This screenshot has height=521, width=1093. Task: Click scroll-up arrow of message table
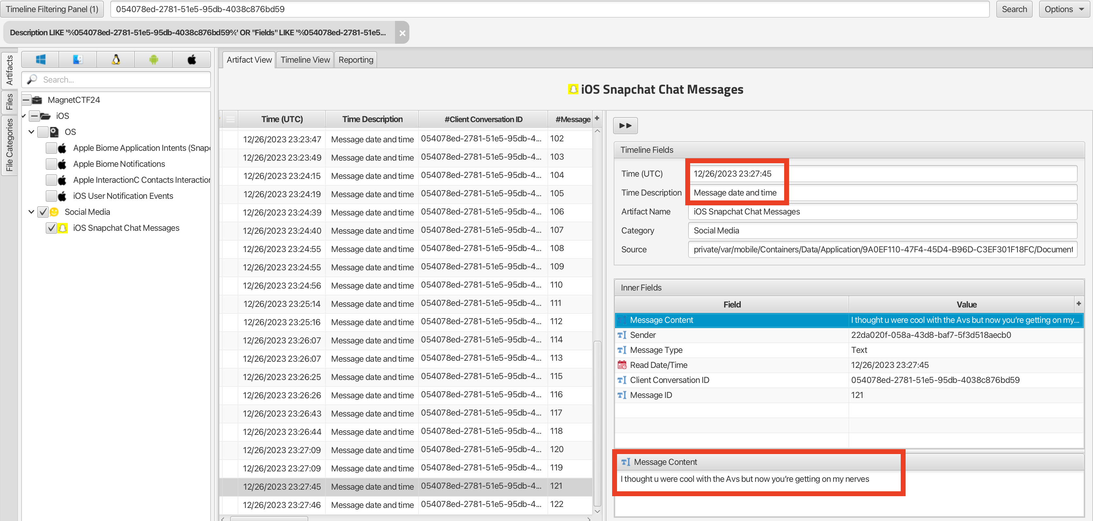597,131
